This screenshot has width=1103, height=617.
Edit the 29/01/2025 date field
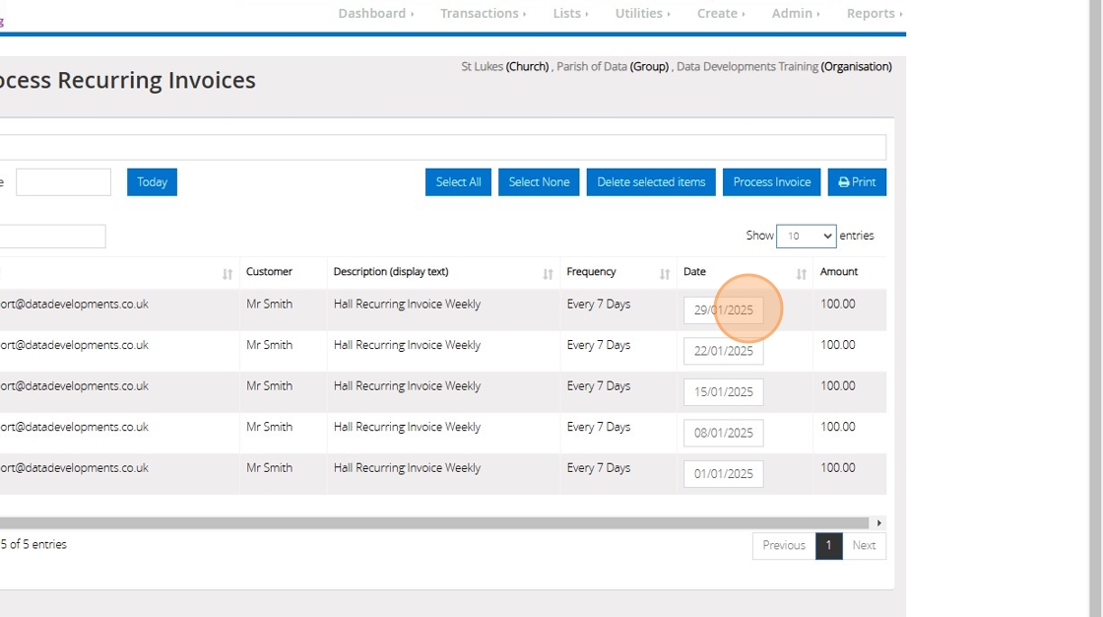click(723, 310)
